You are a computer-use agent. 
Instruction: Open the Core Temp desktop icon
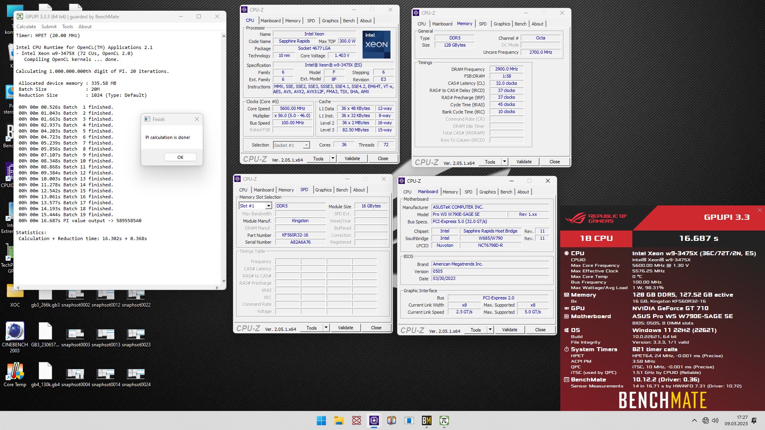[15, 375]
